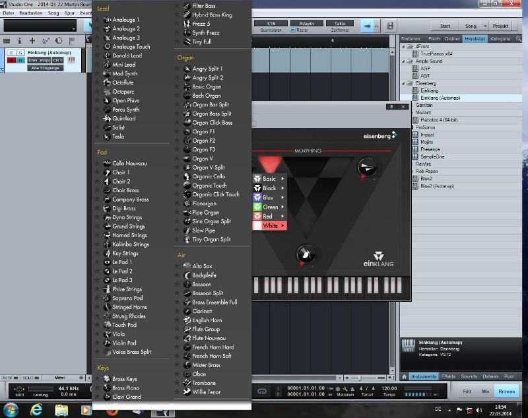Viewport: 528px width, 418px height.
Task: Open metronome setup wrench icon
Action: pos(345,389)
